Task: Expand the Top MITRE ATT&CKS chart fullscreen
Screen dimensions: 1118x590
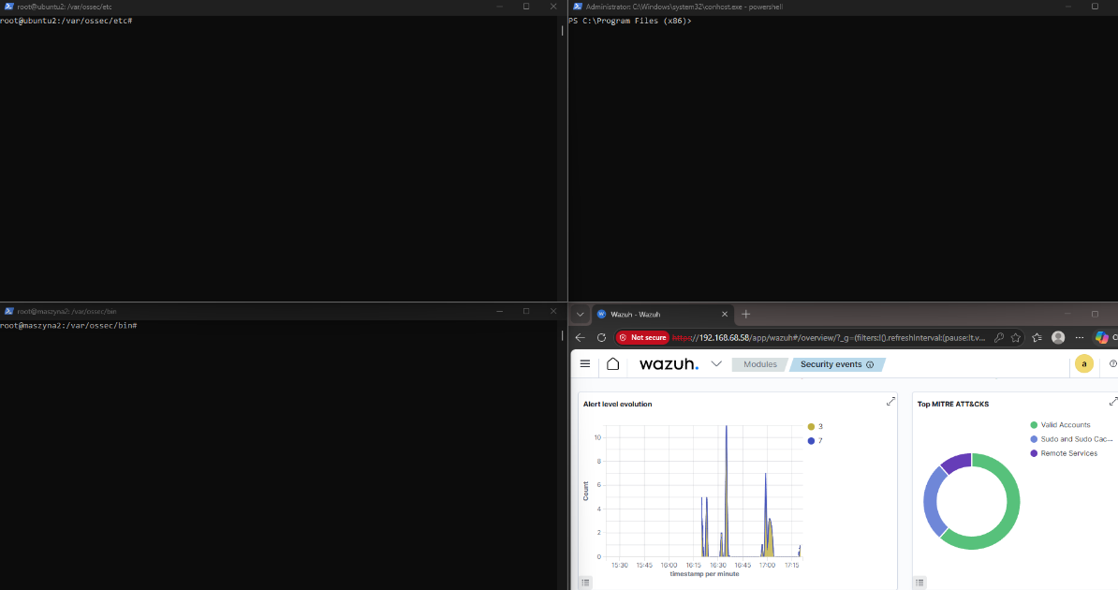Action: point(1113,402)
